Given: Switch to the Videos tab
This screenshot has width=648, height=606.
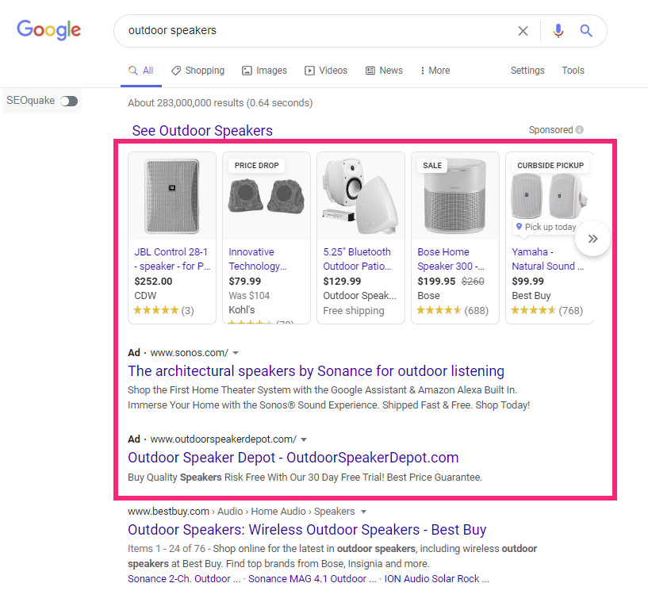Looking at the screenshot, I should pyautogui.click(x=326, y=71).
